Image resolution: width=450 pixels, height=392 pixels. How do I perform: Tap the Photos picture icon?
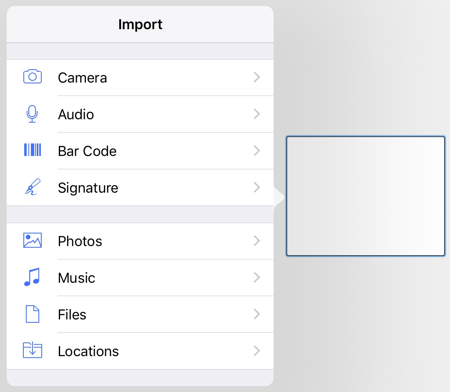(x=33, y=241)
